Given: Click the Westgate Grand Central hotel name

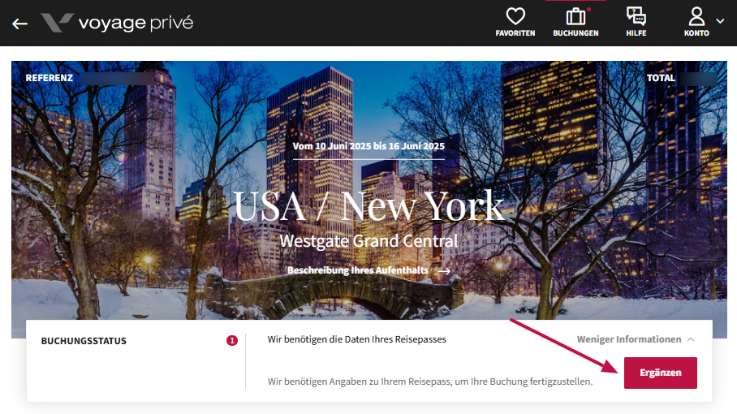Looking at the screenshot, I should point(368,241).
